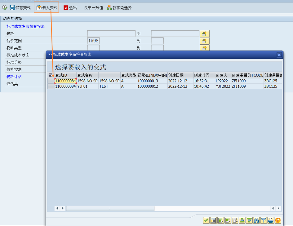Click the 载入变式 load variant button
The image size is (293, 226).
click(47, 8)
